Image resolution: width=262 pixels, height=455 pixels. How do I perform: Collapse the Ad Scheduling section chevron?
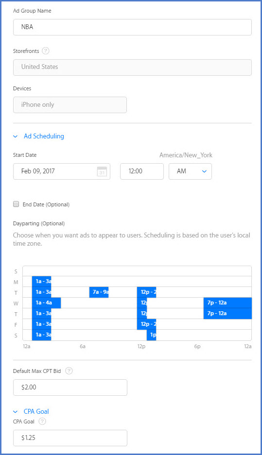pos(16,136)
